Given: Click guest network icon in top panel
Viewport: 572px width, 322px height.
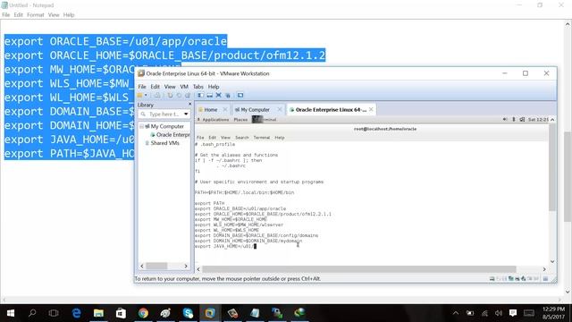Looking at the screenshot, I should (x=522, y=119).
